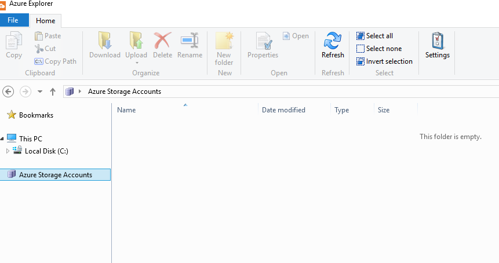Click the address bar path chevron
Image resolution: width=499 pixels, height=263 pixels.
point(80,92)
